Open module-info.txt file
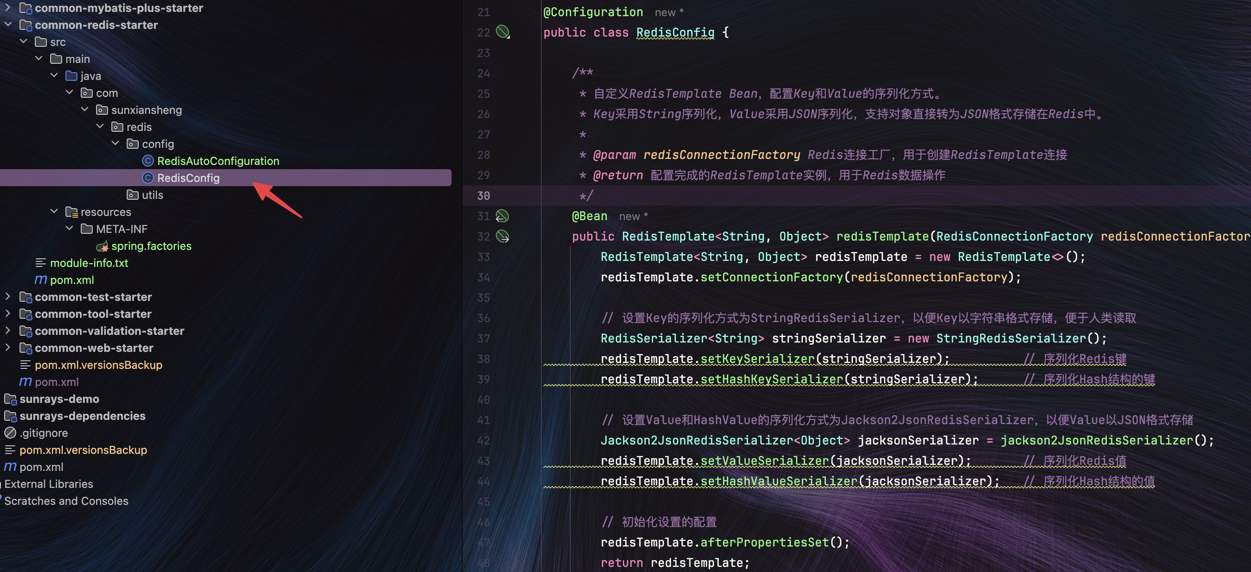The height and width of the screenshot is (572, 1251). (89, 263)
